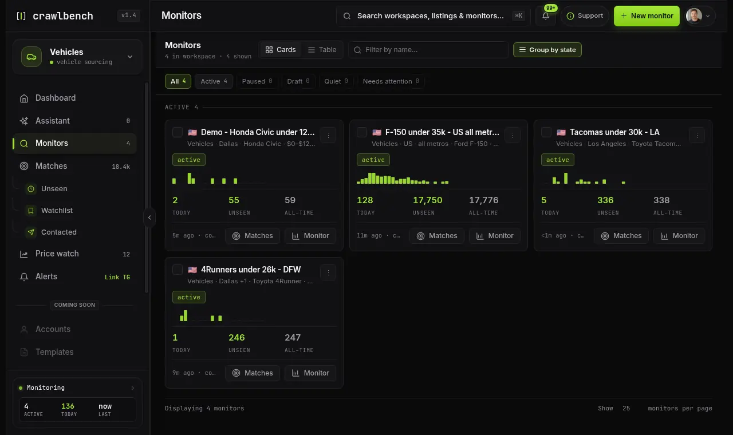Screen dimensions: 733x435
Task: Click the Templates document icon
Action: click(24, 352)
